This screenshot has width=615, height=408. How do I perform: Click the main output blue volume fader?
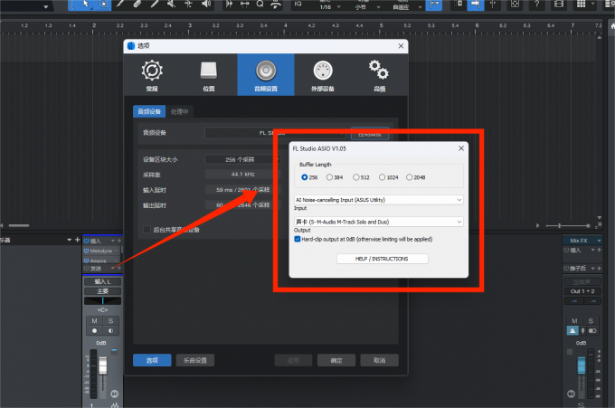click(x=581, y=365)
